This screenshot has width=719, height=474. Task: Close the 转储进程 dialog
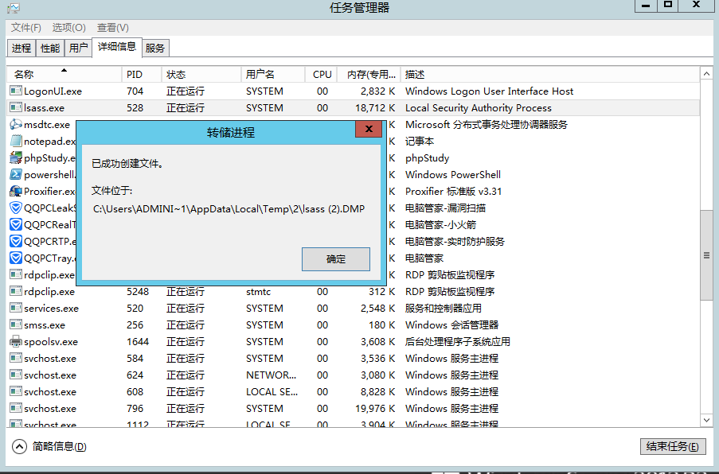(x=369, y=129)
